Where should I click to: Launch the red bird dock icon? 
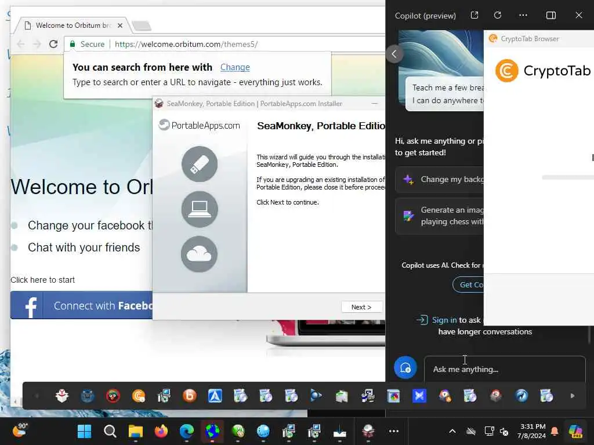click(113, 396)
